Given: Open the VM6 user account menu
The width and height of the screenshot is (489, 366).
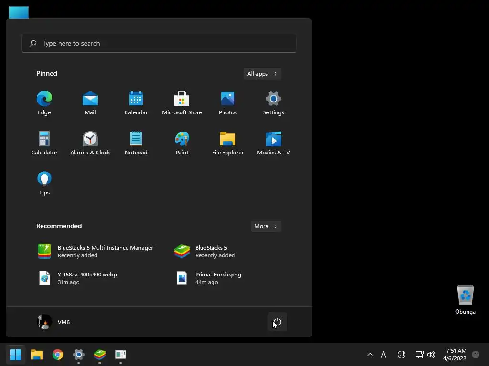Looking at the screenshot, I should (53, 322).
